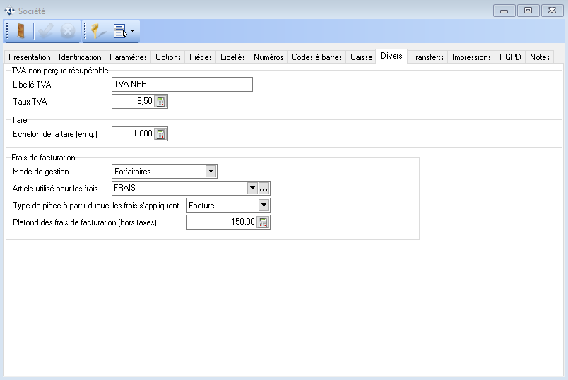Open calculator for Taux TVA field

click(161, 102)
